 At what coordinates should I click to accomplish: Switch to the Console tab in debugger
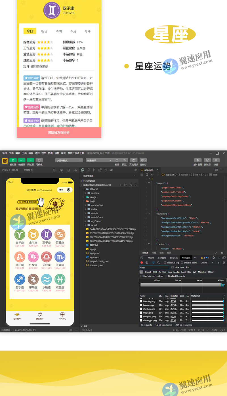[162, 258]
